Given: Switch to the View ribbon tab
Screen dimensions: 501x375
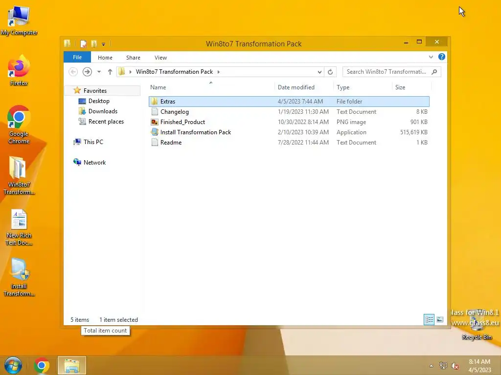Looking at the screenshot, I should click(x=160, y=58).
